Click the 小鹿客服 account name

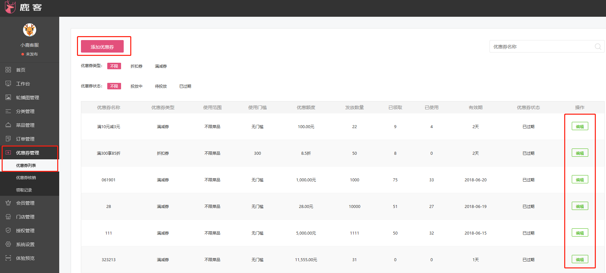pyautogui.click(x=30, y=45)
